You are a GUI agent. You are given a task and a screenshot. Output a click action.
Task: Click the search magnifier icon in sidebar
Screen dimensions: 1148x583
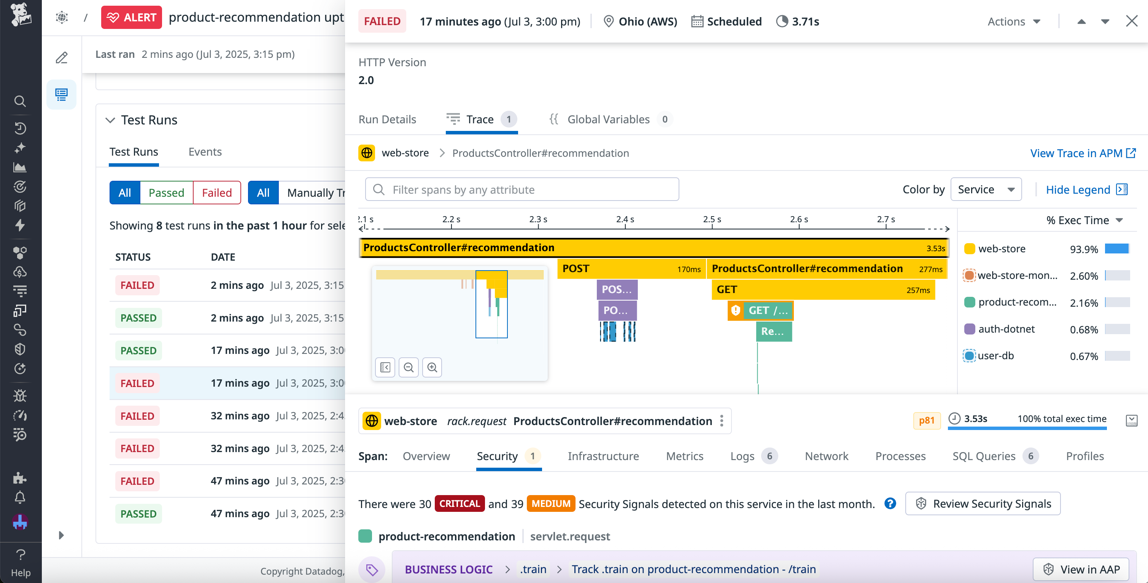point(20,101)
